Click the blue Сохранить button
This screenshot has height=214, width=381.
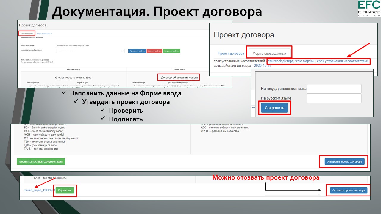[x=274, y=108]
